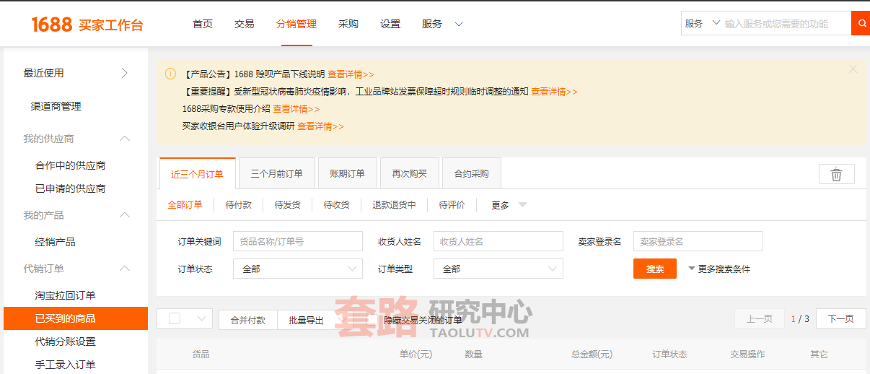Open 代销分账设置 in sidebar
This screenshot has height=374, width=870.
(x=66, y=342)
